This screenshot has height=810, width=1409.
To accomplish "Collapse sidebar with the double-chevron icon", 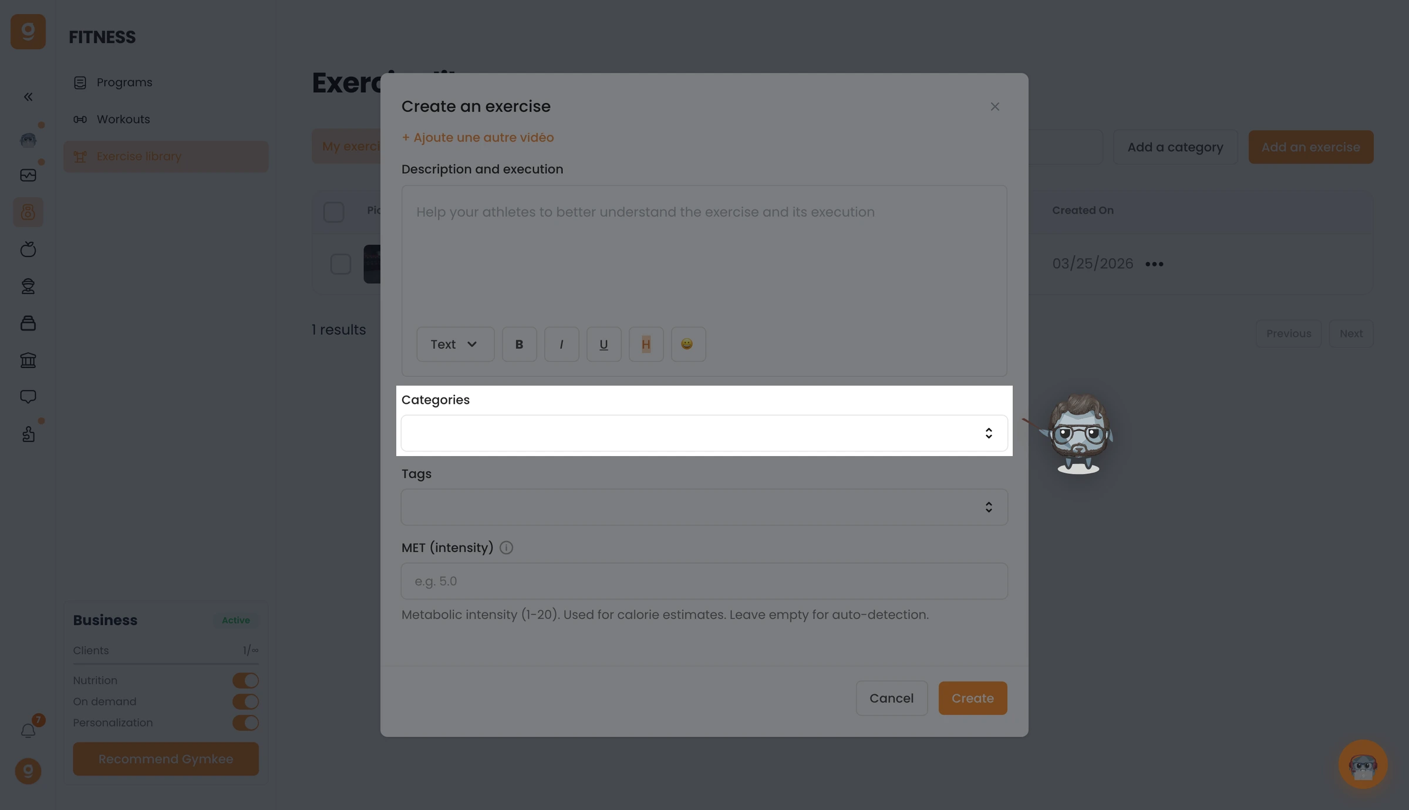I will point(28,97).
